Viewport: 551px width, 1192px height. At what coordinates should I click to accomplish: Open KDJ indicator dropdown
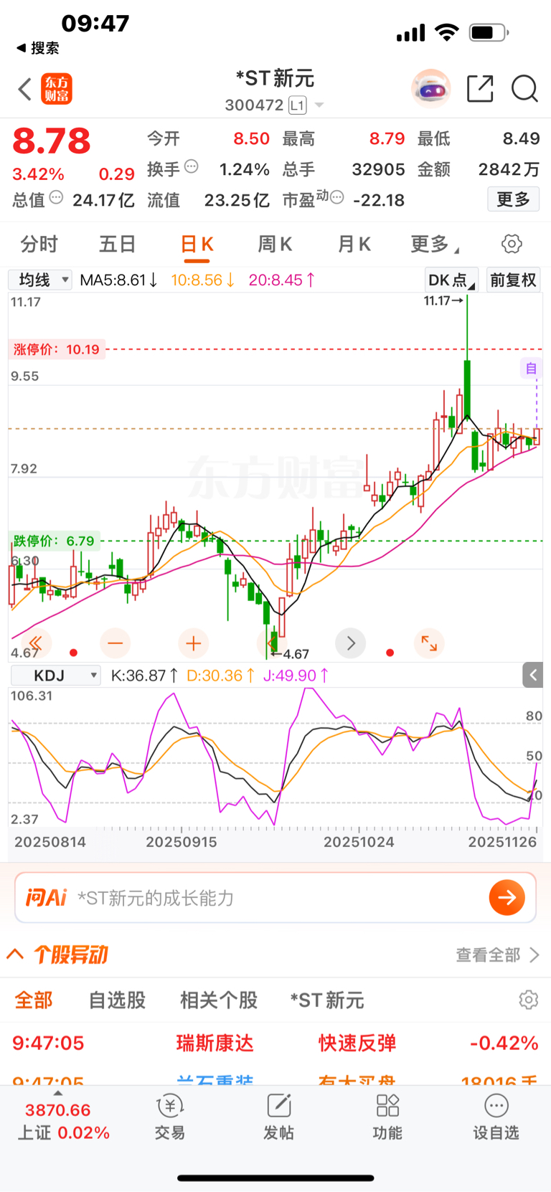click(x=55, y=676)
